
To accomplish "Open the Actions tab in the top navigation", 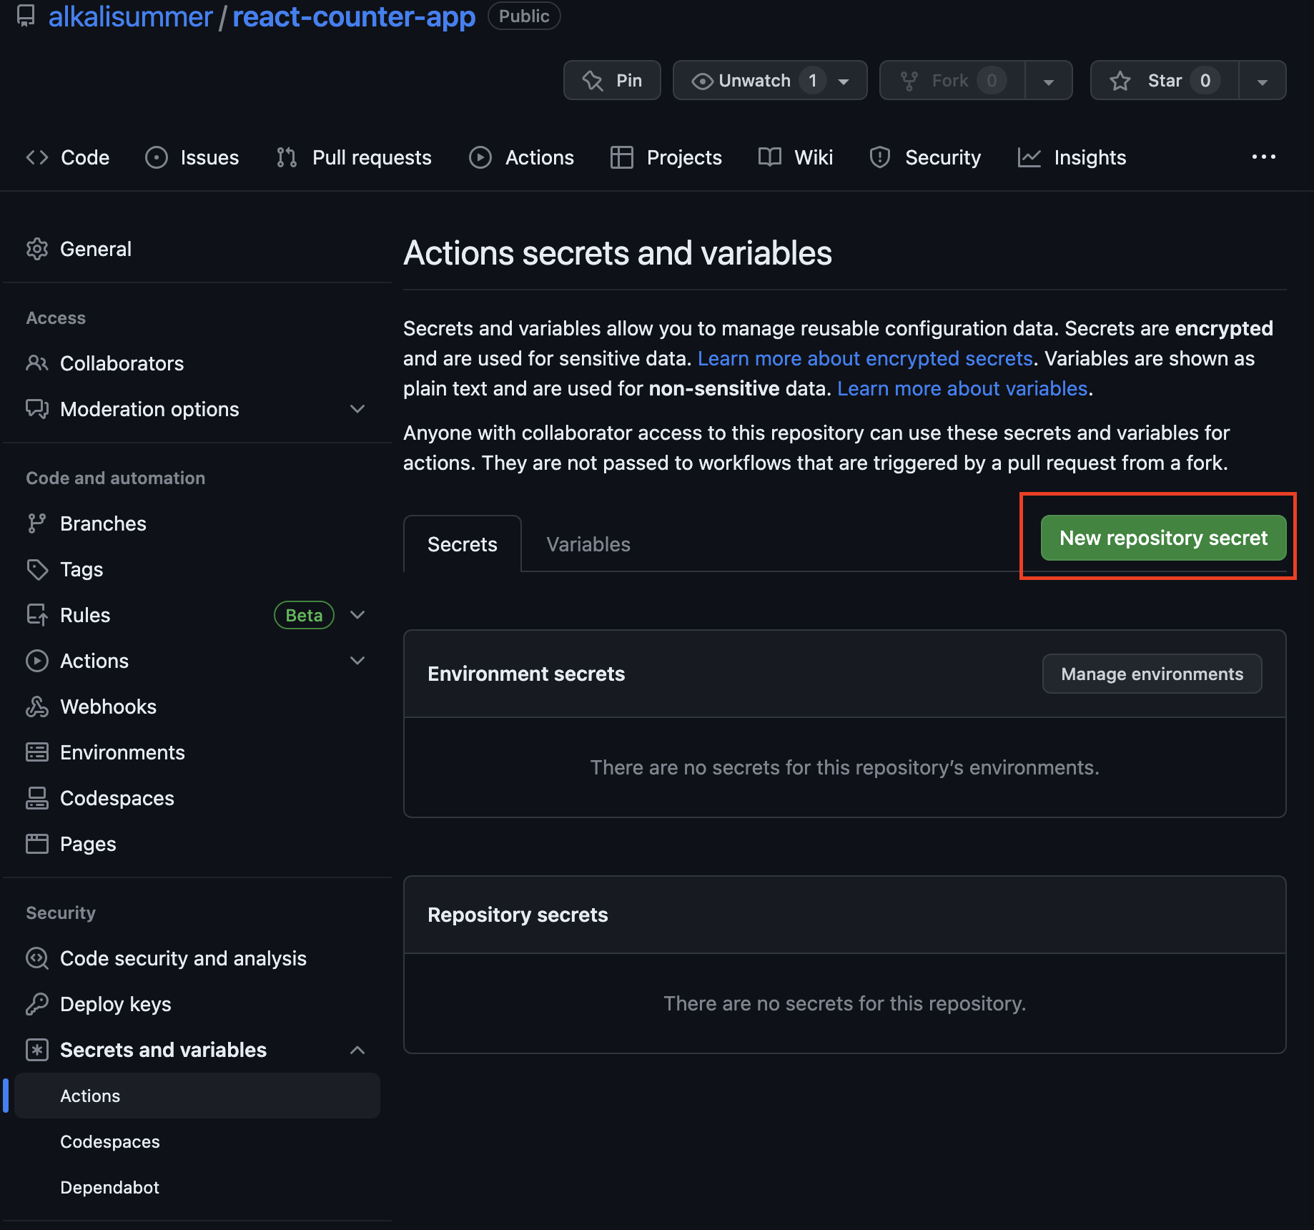I will click(x=521, y=157).
